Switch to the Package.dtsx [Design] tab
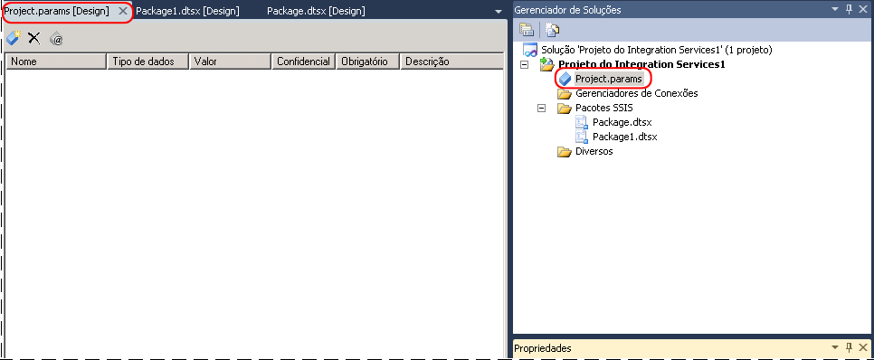The height and width of the screenshot is (360, 874). 316,11
